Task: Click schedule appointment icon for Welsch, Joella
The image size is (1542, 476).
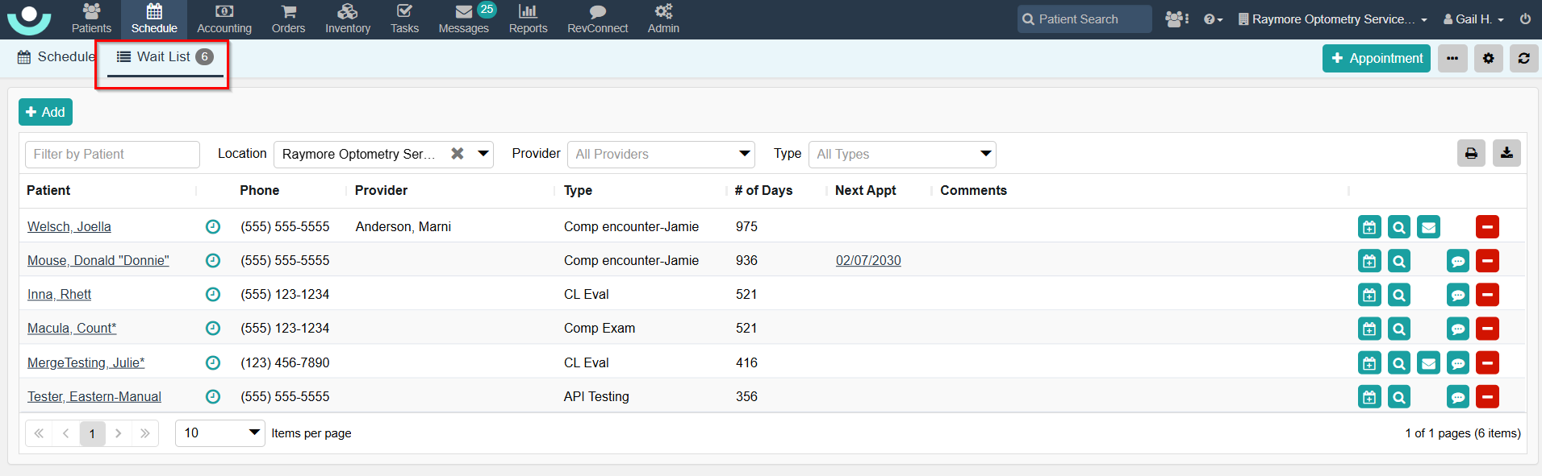Action: click(1369, 227)
